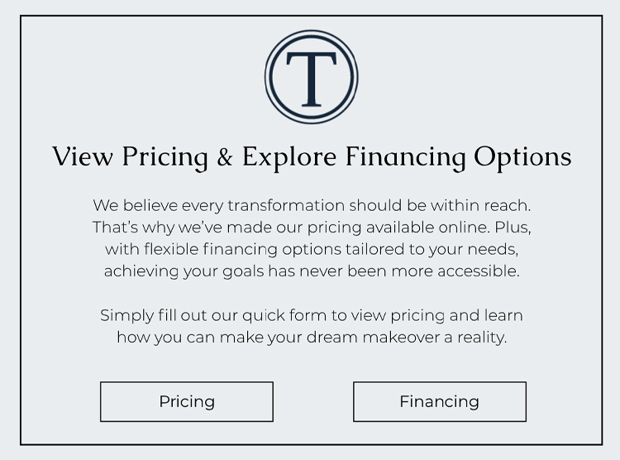The image size is (620, 460).
Task: Select the line "how you can make your dream"
Action: [312, 338]
